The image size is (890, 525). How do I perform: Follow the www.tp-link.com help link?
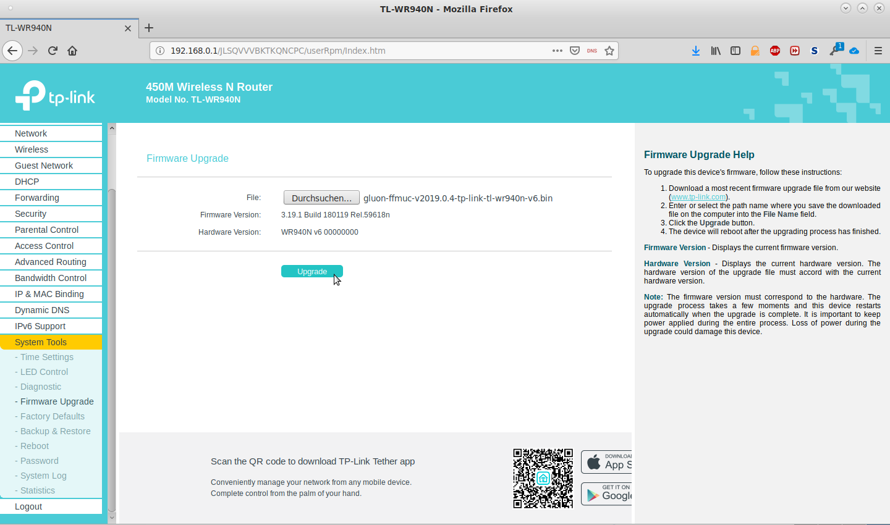click(698, 197)
